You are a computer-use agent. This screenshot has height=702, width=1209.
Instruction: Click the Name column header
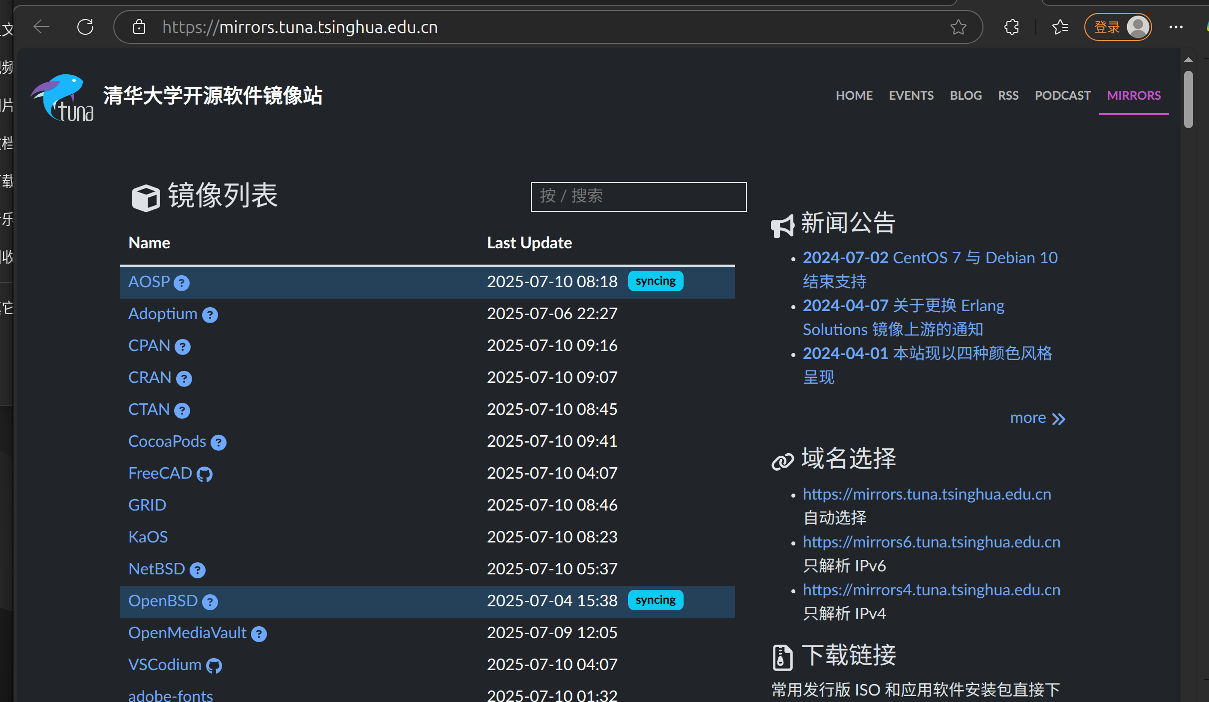[x=149, y=243]
